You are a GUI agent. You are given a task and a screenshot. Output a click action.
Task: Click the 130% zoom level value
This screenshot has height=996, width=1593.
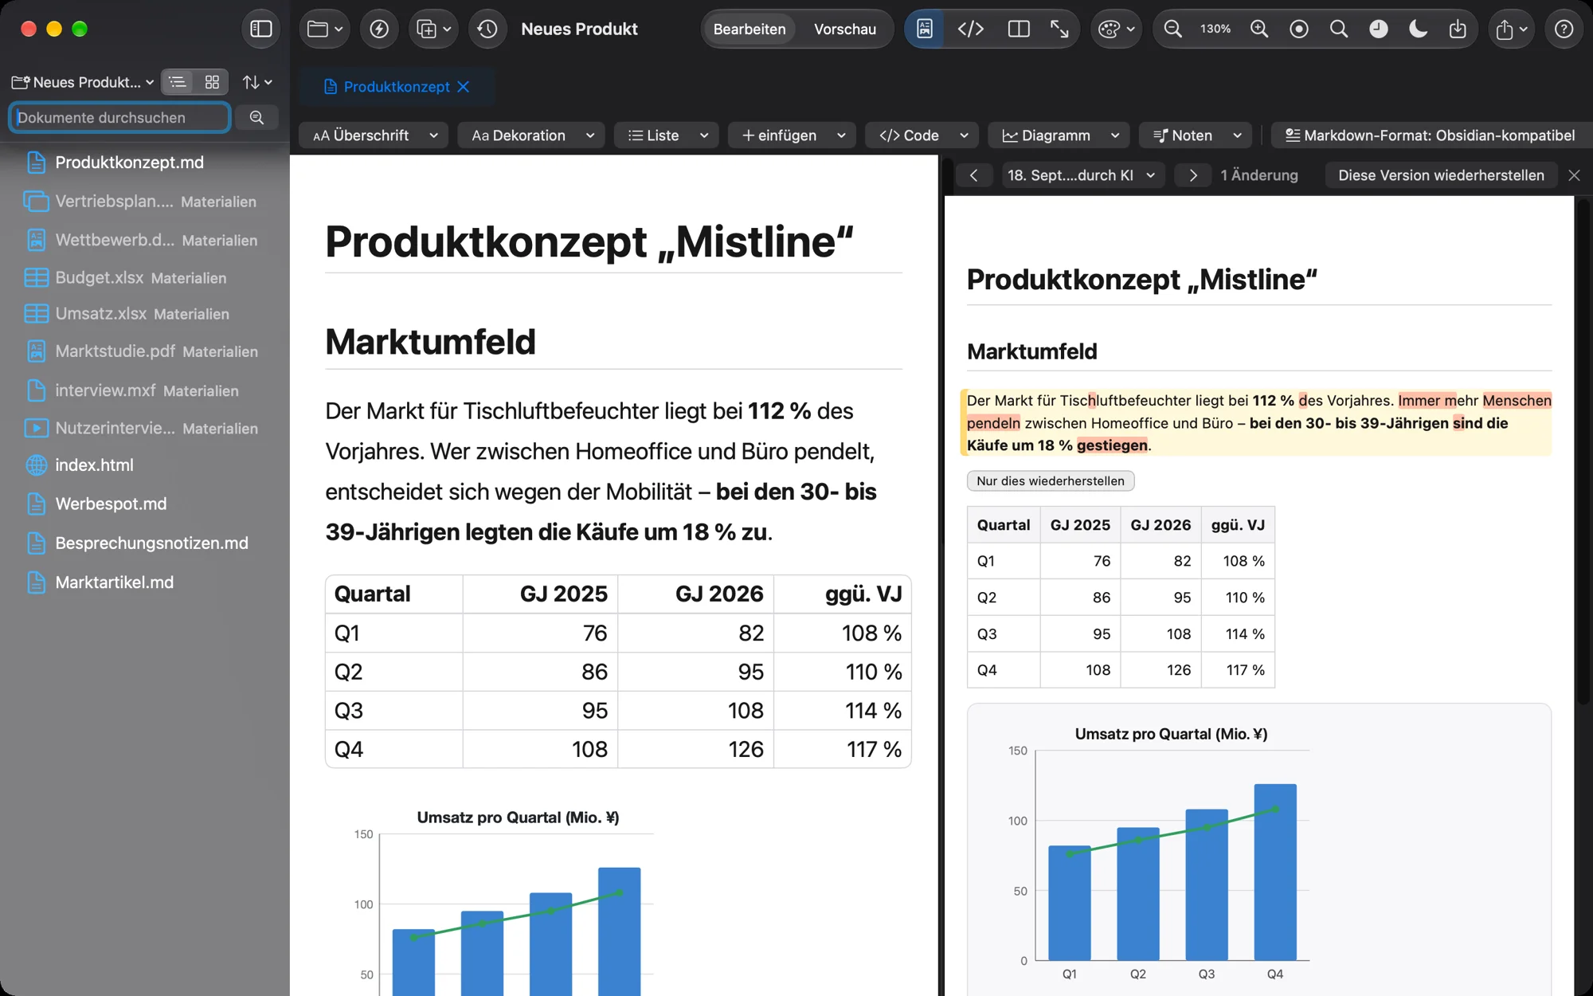(x=1215, y=29)
